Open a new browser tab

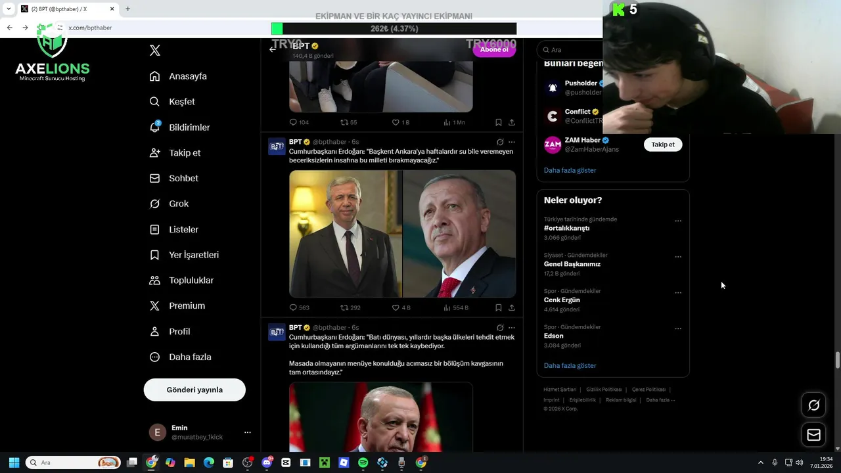point(127,9)
